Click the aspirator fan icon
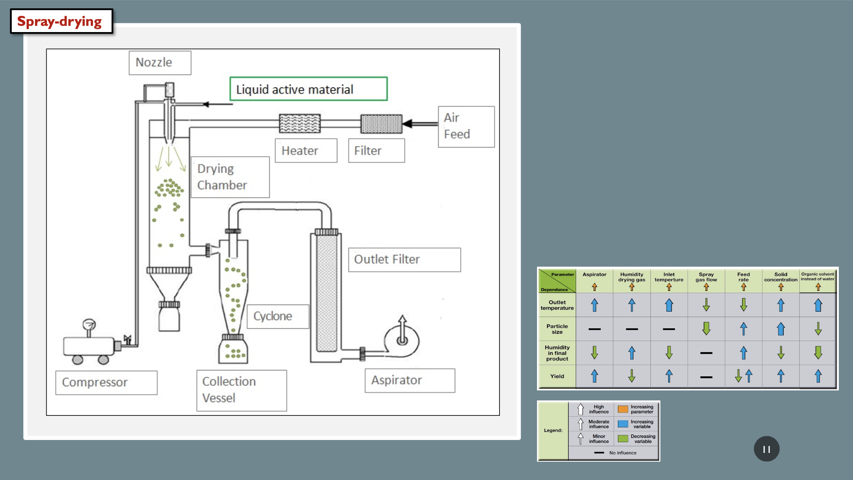 (x=402, y=340)
